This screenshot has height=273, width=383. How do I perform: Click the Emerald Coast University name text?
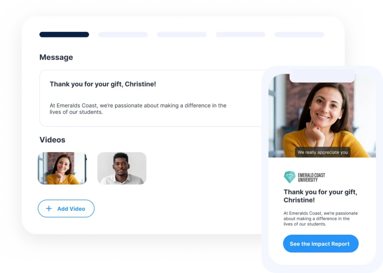(x=312, y=177)
